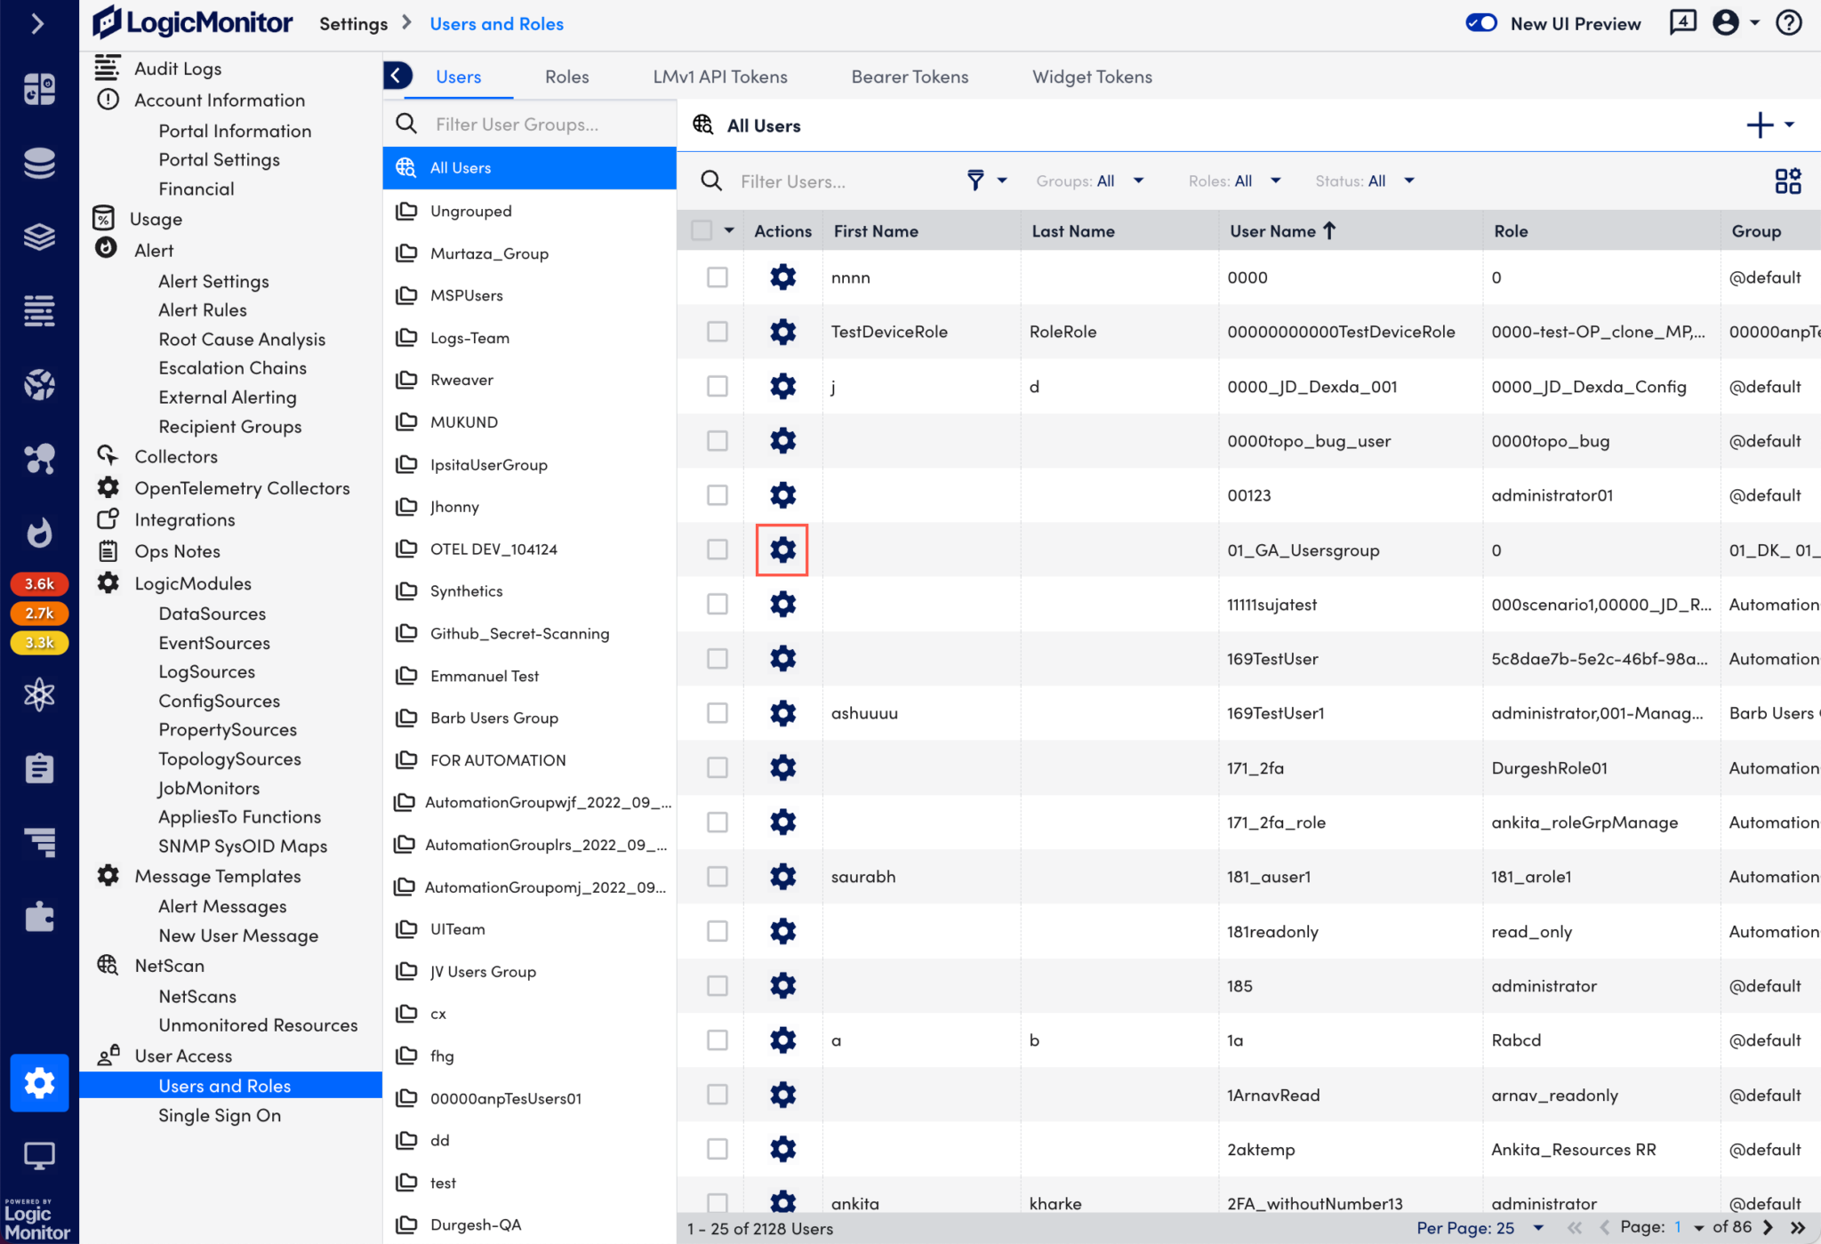The height and width of the screenshot is (1244, 1821).
Task: Click the Remote Session monitor icon in sidebar
Action: pyautogui.click(x=39, y=1155)
